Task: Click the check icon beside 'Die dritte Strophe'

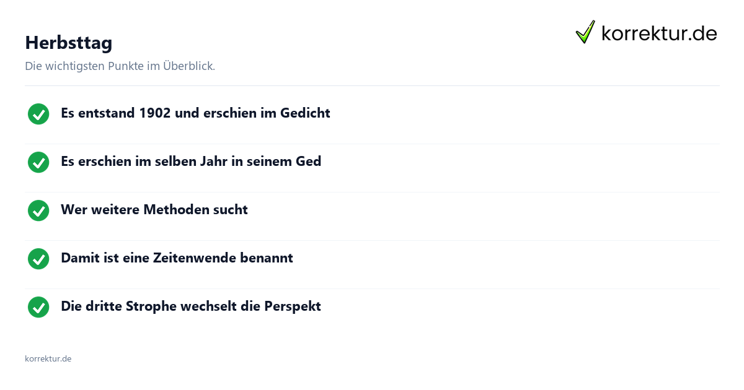Action: 38,307
